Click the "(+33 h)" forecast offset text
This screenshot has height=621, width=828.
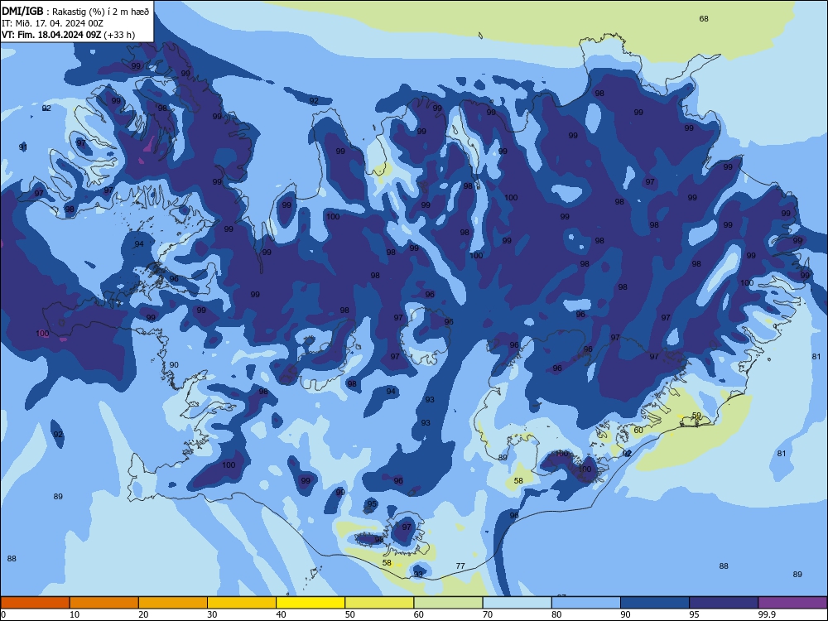pyautogui.click(x=119, y=35)
